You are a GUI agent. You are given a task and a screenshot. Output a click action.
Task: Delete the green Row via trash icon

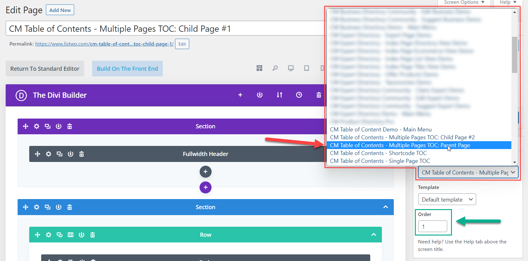(x=92, y=235)
